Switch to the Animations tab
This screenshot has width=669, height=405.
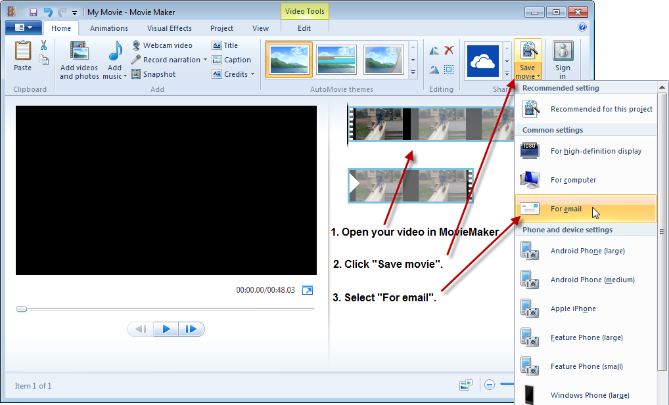coord(109,28)
